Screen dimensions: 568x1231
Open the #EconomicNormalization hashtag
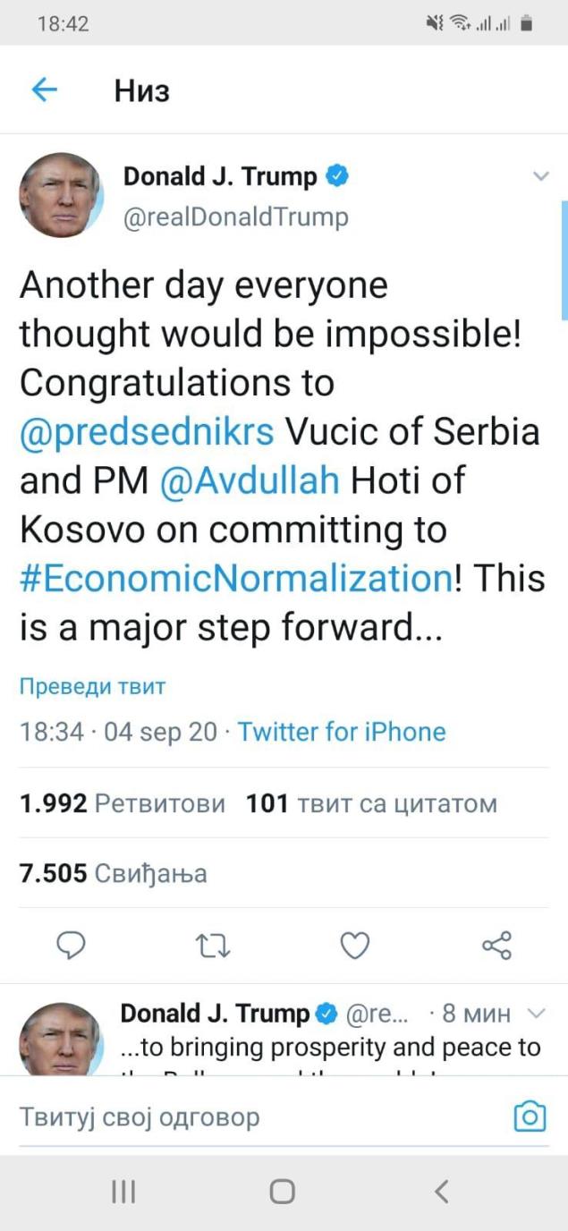pos(236,579)
